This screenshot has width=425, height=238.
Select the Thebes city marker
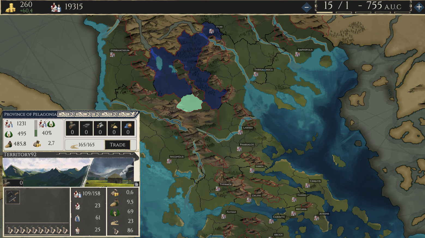tap(294, 199)
